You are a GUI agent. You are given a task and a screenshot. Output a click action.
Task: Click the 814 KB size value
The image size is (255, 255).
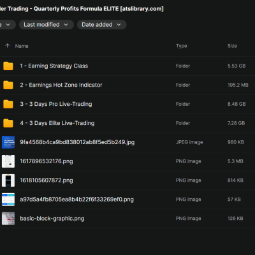235,180
